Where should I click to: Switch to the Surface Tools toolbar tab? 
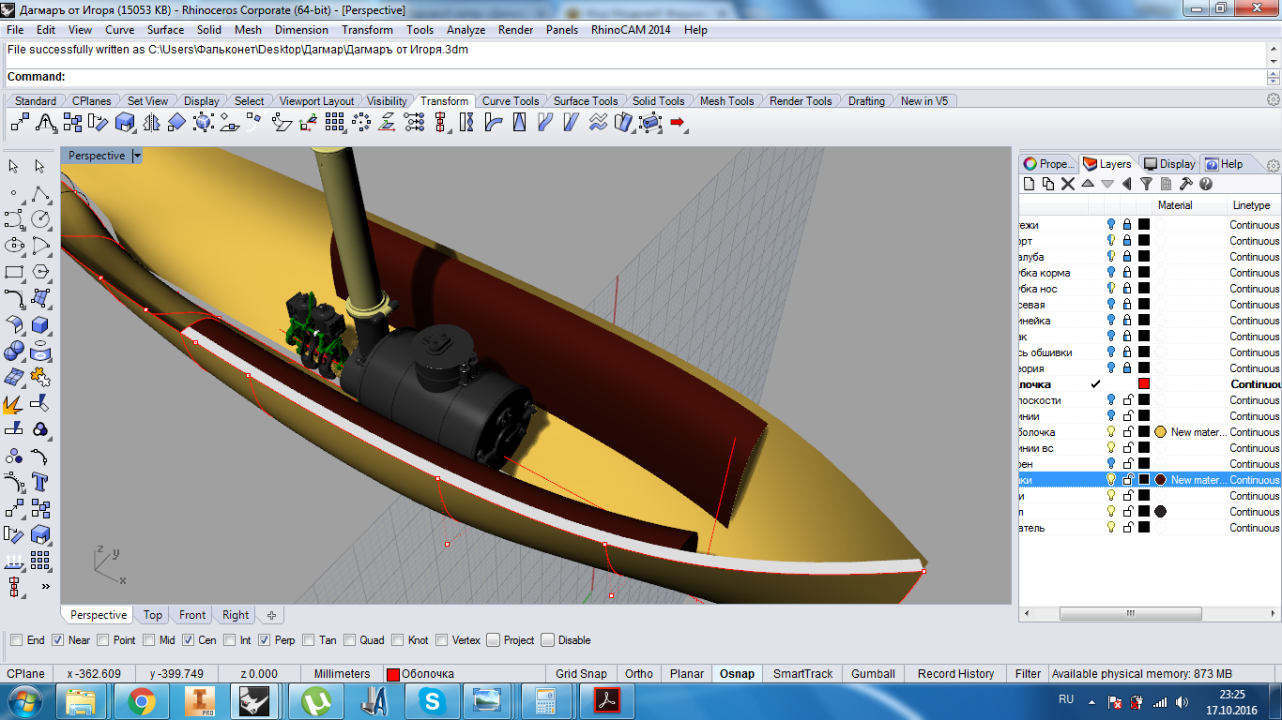(x=586, y=101)
